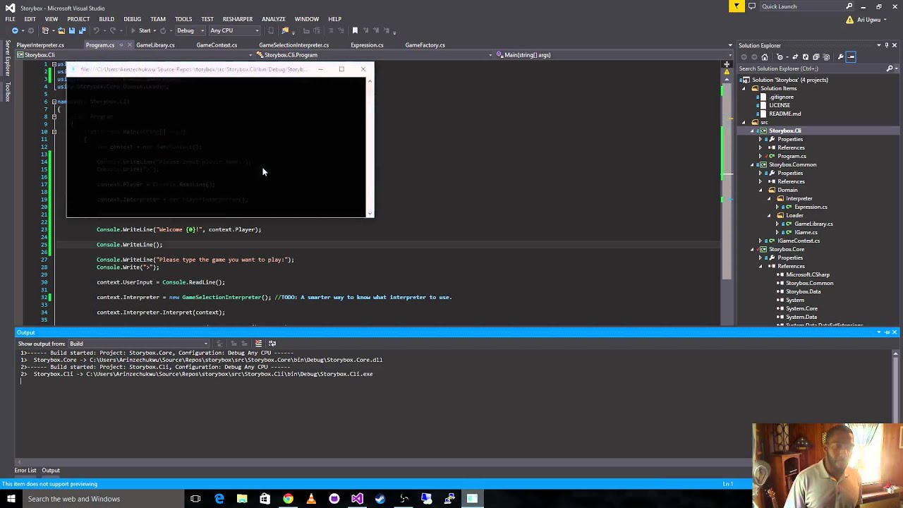Open the RESHARPER menu
This screenshot has width=903, height=508.
237,19
